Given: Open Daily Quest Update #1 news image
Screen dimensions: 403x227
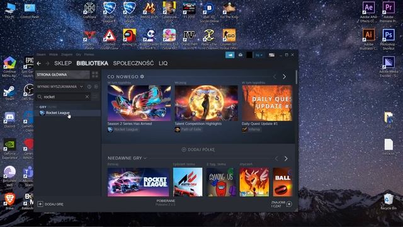Looking at the screenshot, I should click(267, 103).
